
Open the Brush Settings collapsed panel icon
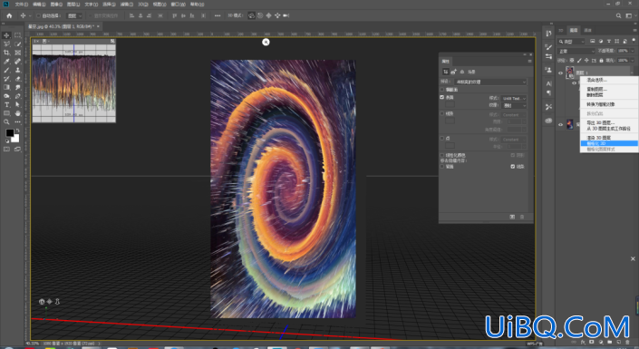pos(548,47)
